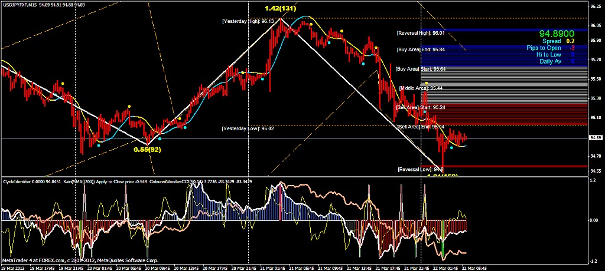Click the 20 Mar 13:45 time axis label

coord(186,268)
